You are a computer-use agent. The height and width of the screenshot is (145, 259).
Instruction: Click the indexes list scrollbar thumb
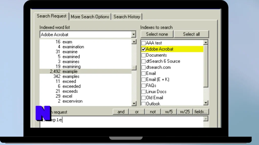tap(206, 66)
